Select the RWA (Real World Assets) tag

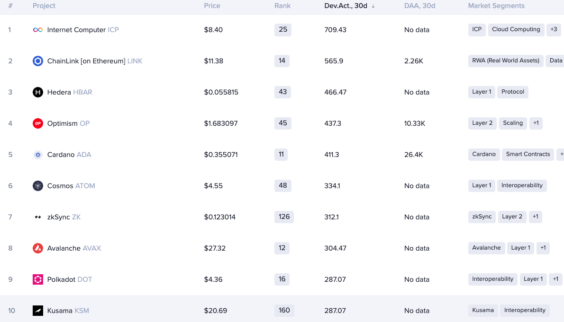point(506,61)
